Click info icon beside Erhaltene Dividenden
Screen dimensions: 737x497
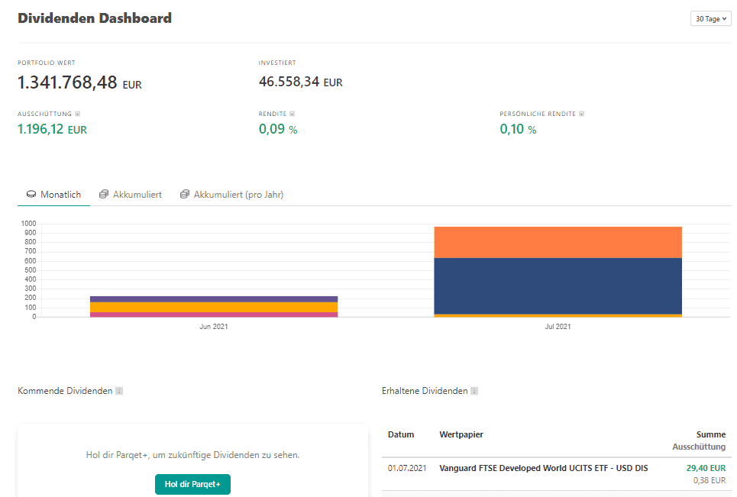point(474,391)
